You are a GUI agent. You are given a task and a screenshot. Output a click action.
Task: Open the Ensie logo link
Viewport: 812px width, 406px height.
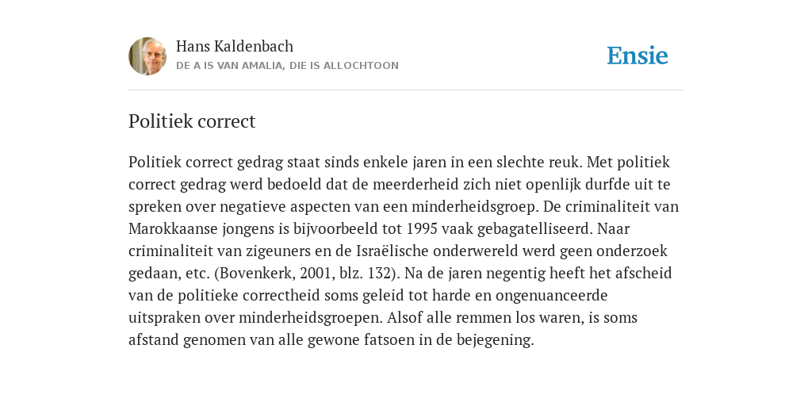click(638, 56)
